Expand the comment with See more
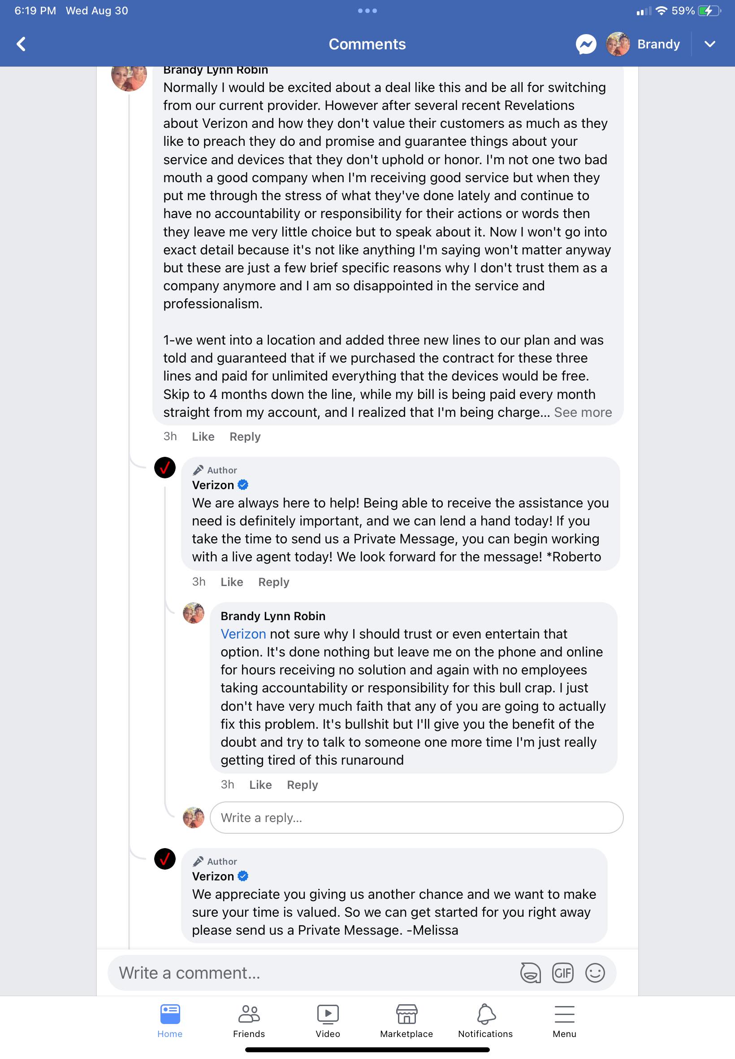735x1059 pixels. (x=583, y=412)
